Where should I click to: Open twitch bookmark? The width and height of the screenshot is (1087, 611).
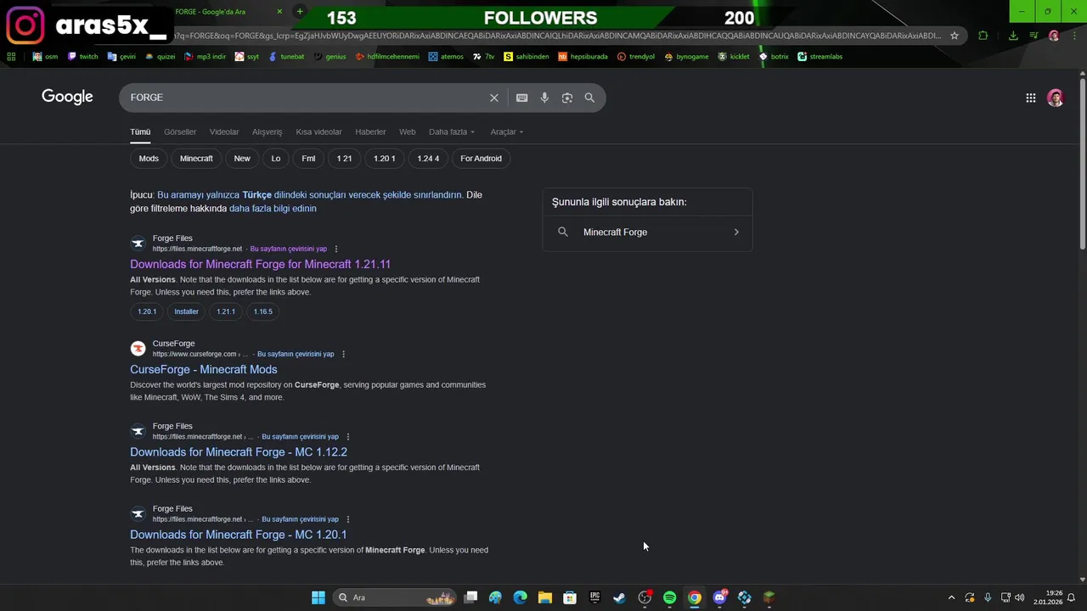pyautogui.click(x=83, y=57)
